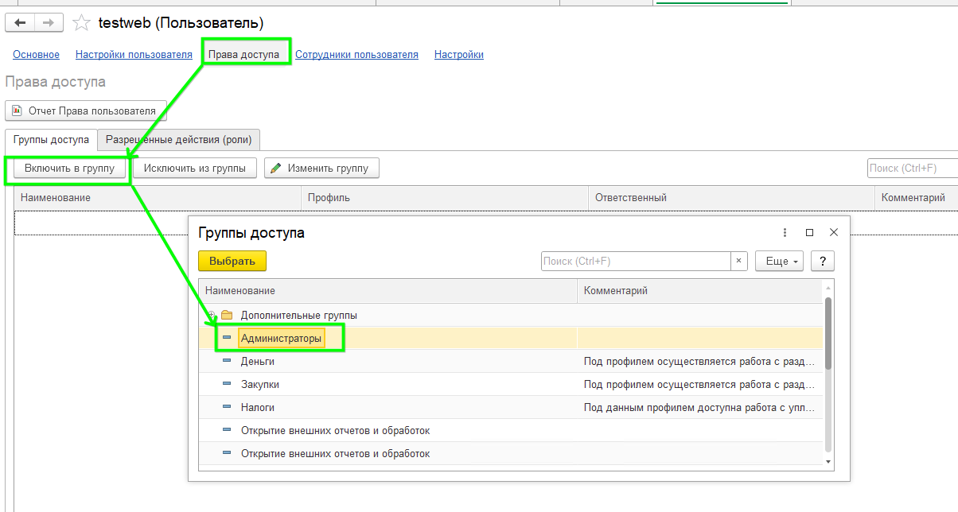Select the Группы доступа tab
Screen dimensions: 958x512
point(51,140)
